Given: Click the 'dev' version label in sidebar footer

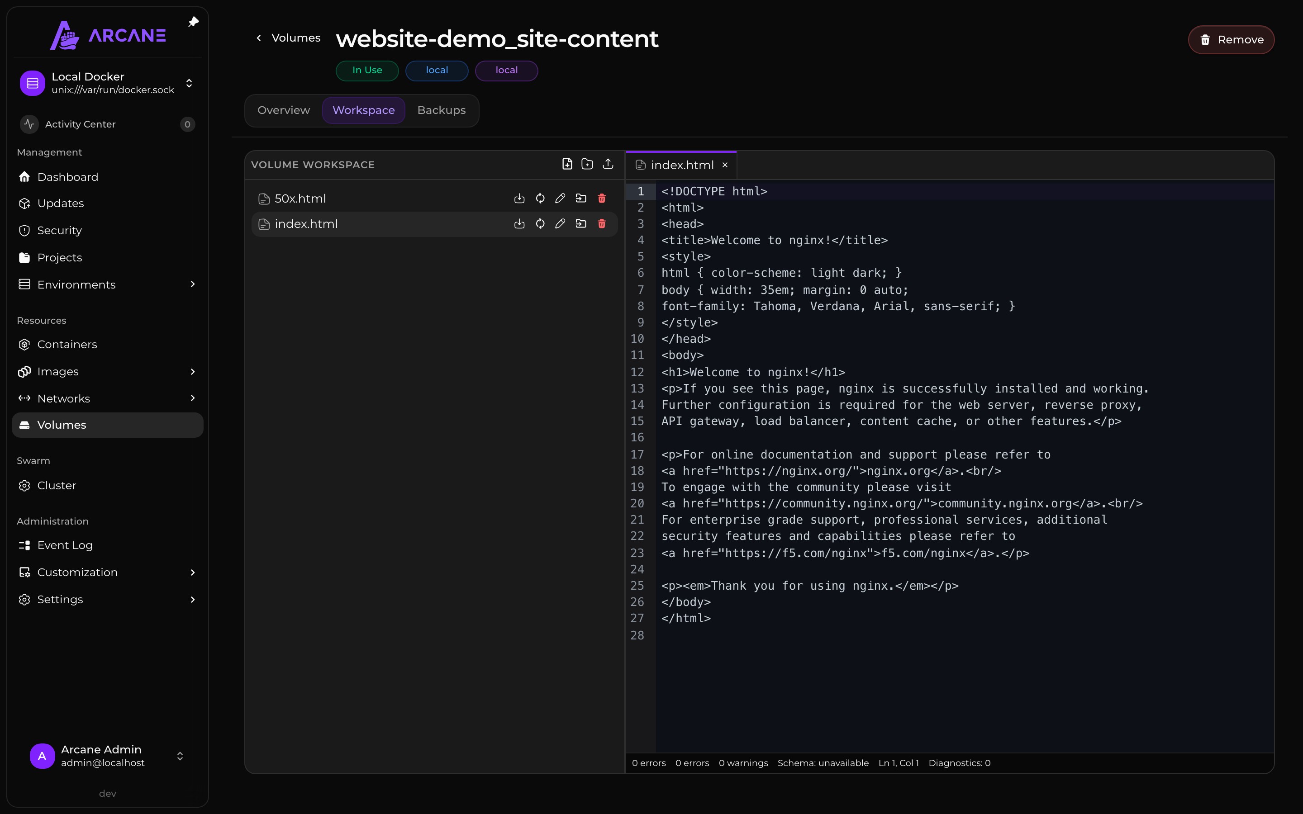Looking at the screenshot, I should click(x=108, y=794).
